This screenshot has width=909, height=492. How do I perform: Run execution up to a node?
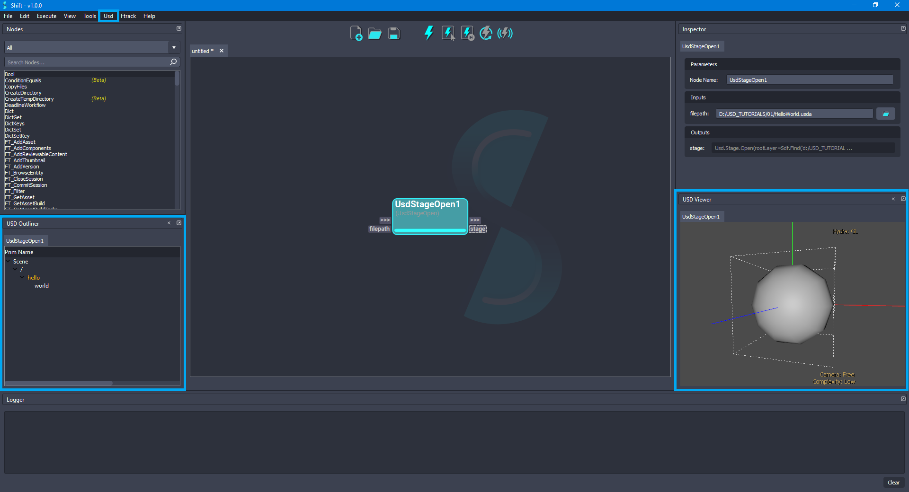467,33
